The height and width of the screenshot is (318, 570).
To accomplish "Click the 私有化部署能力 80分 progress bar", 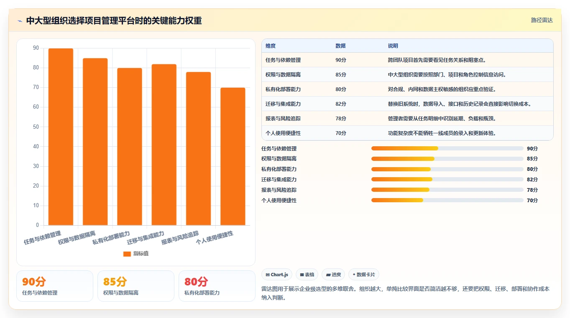I will (x=447, y=169).
